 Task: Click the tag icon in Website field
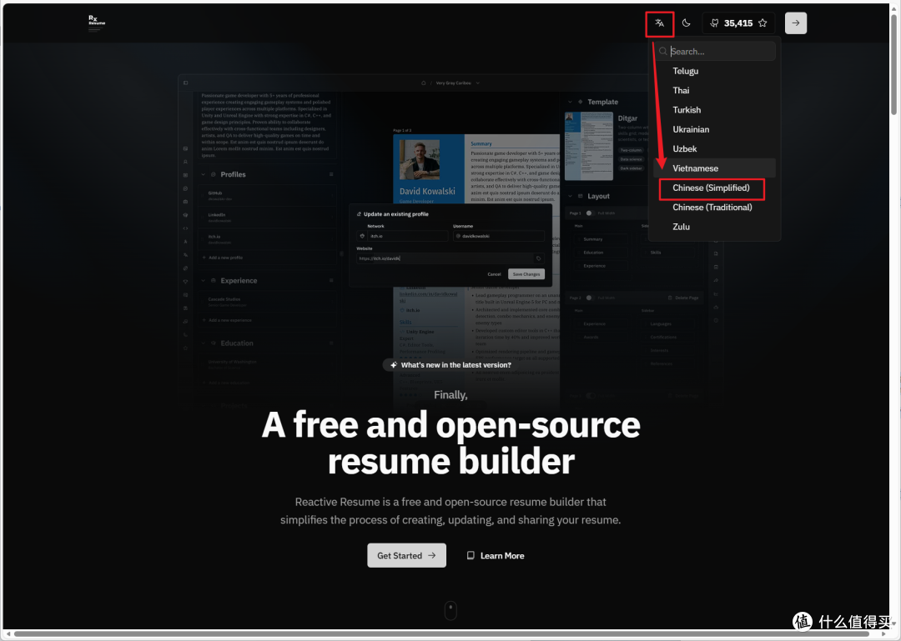[x=538, y=258]
